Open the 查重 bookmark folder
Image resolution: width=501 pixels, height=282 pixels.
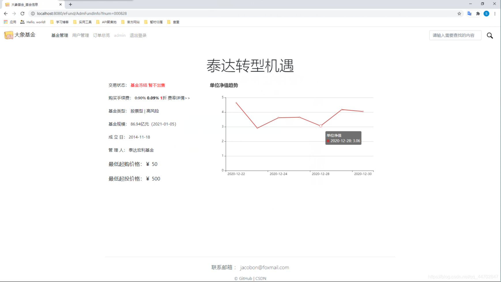[173, 22]
